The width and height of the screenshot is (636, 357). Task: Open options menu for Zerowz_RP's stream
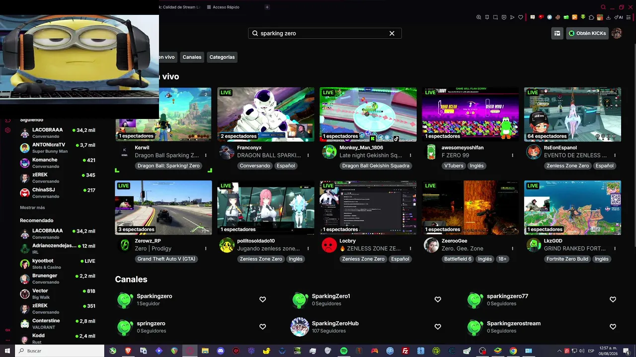pyautogui.click(x=206, y=248)
